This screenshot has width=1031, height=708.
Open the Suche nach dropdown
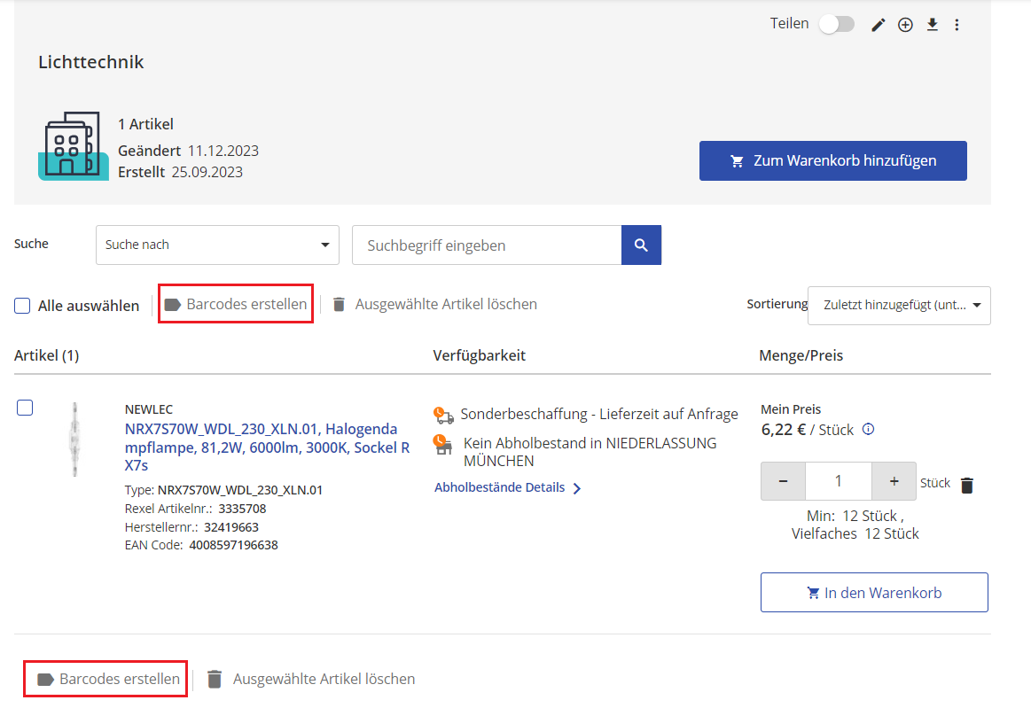tap(217, 245)
